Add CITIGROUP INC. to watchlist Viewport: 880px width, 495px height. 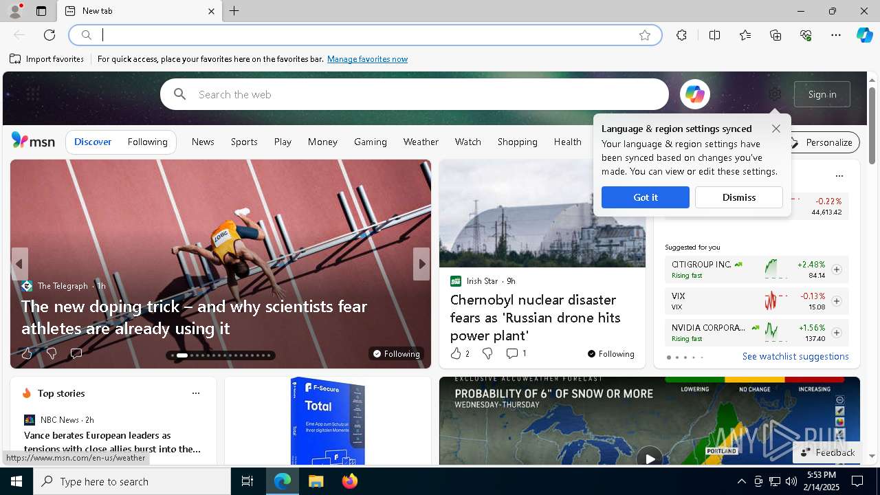tap(836, 269)
